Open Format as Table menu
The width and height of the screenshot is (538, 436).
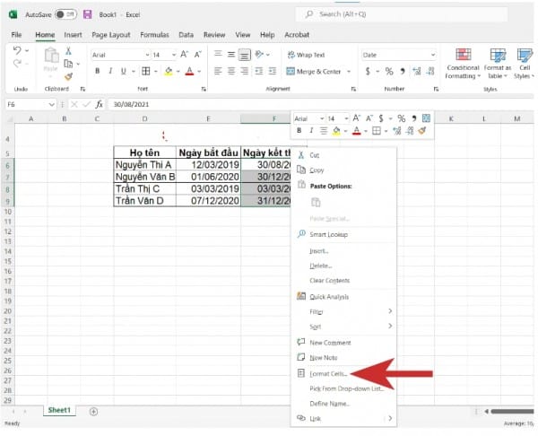click(498, 64)
